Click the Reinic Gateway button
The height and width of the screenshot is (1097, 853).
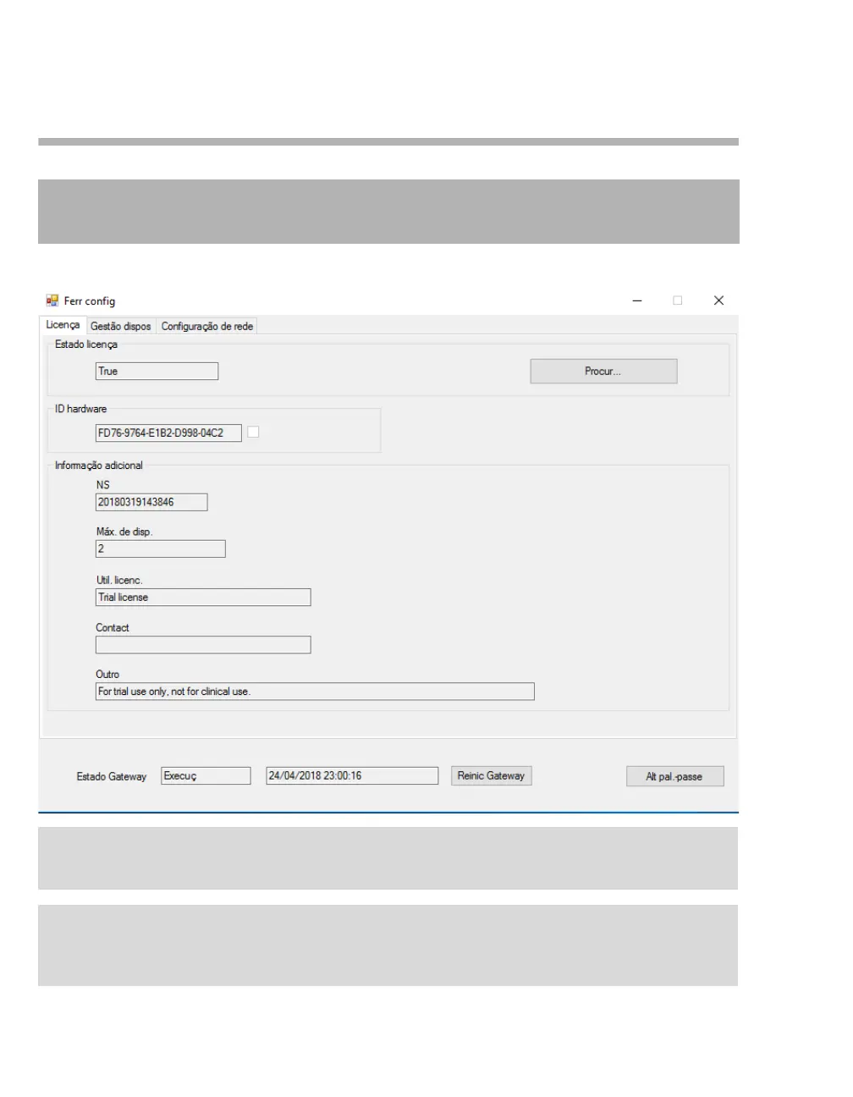point(491,776)
